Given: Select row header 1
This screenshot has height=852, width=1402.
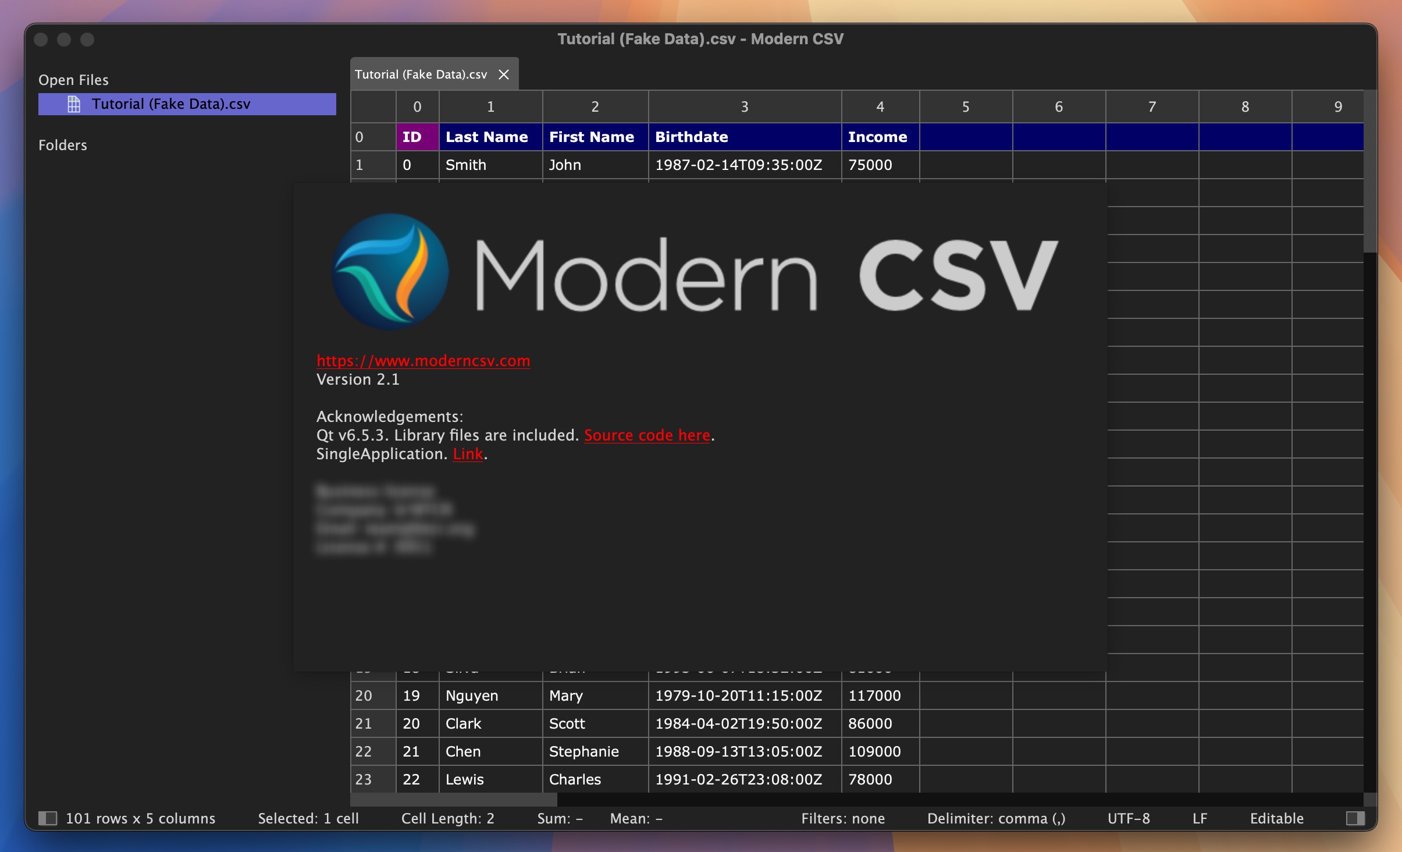Looking at the screenshot, I should pos(373,165).
